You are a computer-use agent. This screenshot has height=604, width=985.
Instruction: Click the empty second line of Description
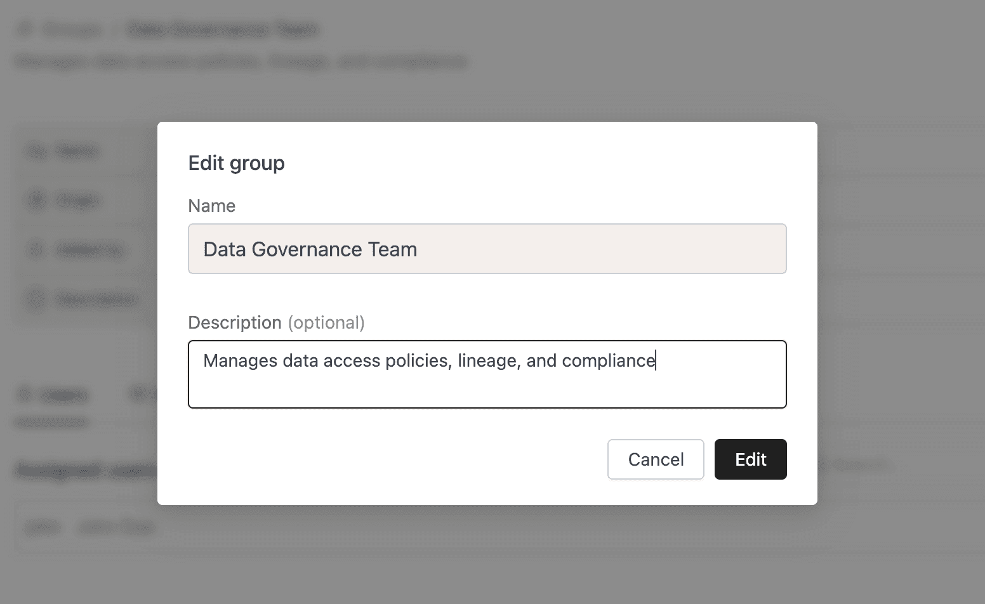click(487, 390)
